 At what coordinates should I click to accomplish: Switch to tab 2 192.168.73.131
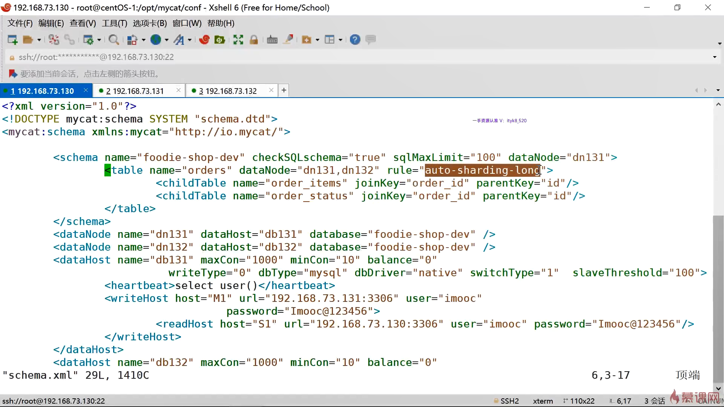(x=135, y=91)
